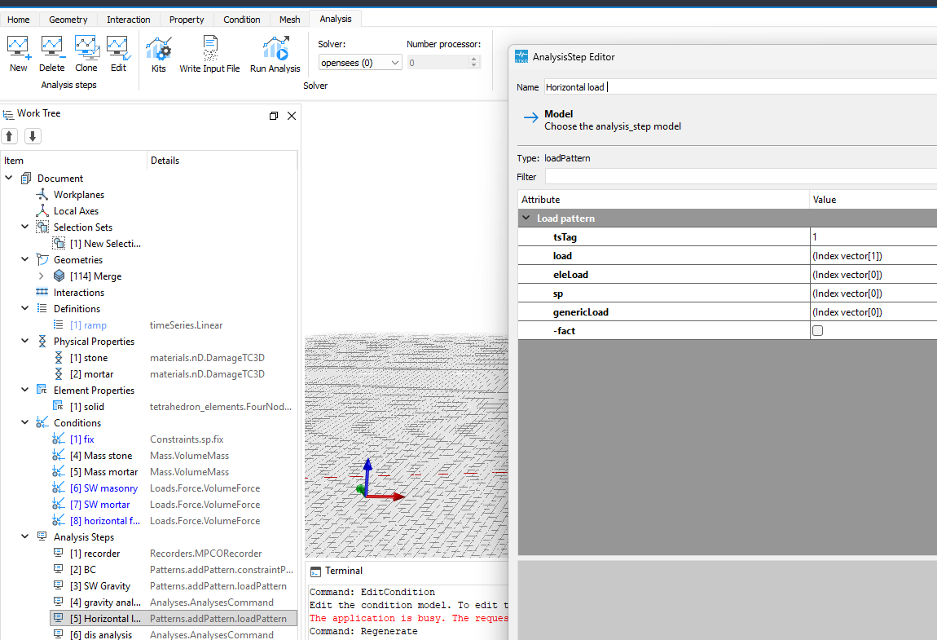Open the sp Index vector value
The height and width of the screenshot is (640, 937).
(873, 293)
